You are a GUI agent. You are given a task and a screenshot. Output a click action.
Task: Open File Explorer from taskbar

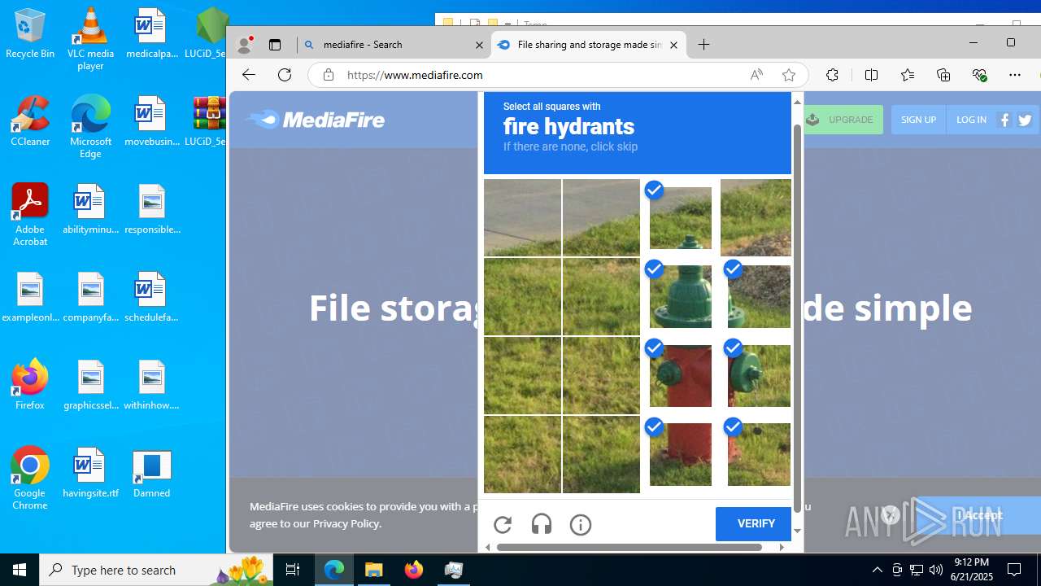pyautogui.click(x=374, y=570)
